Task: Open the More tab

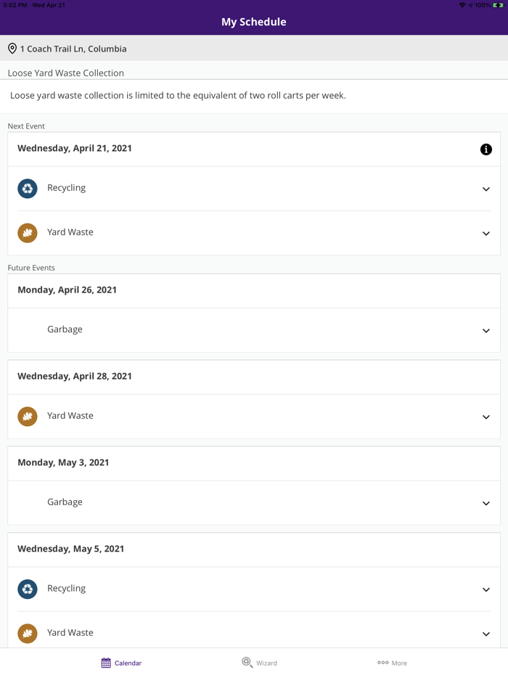Action: (x=392, y=663)
